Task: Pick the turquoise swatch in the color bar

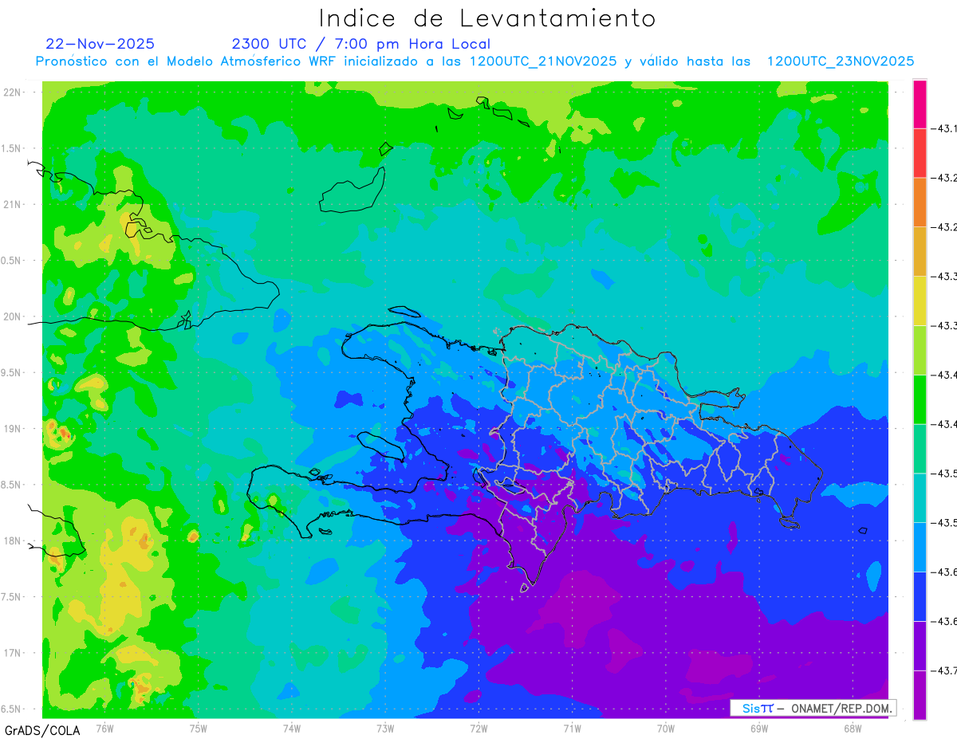Action: 920,497
